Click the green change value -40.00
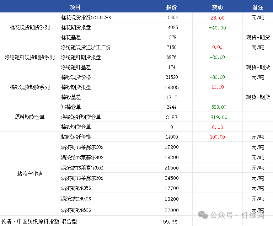 point(217,28)
